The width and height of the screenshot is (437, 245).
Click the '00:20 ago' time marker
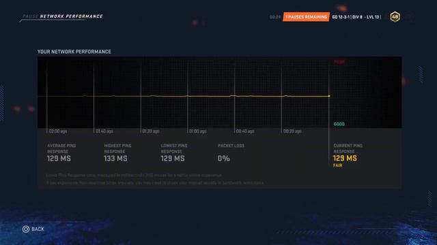click(292, 131)
